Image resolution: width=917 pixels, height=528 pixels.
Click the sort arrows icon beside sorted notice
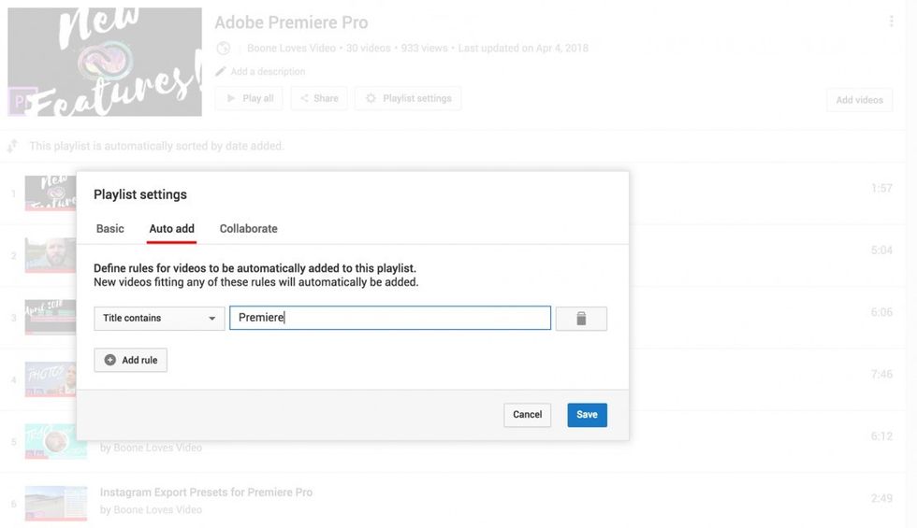pyautogui.click(x=12, y=146)
